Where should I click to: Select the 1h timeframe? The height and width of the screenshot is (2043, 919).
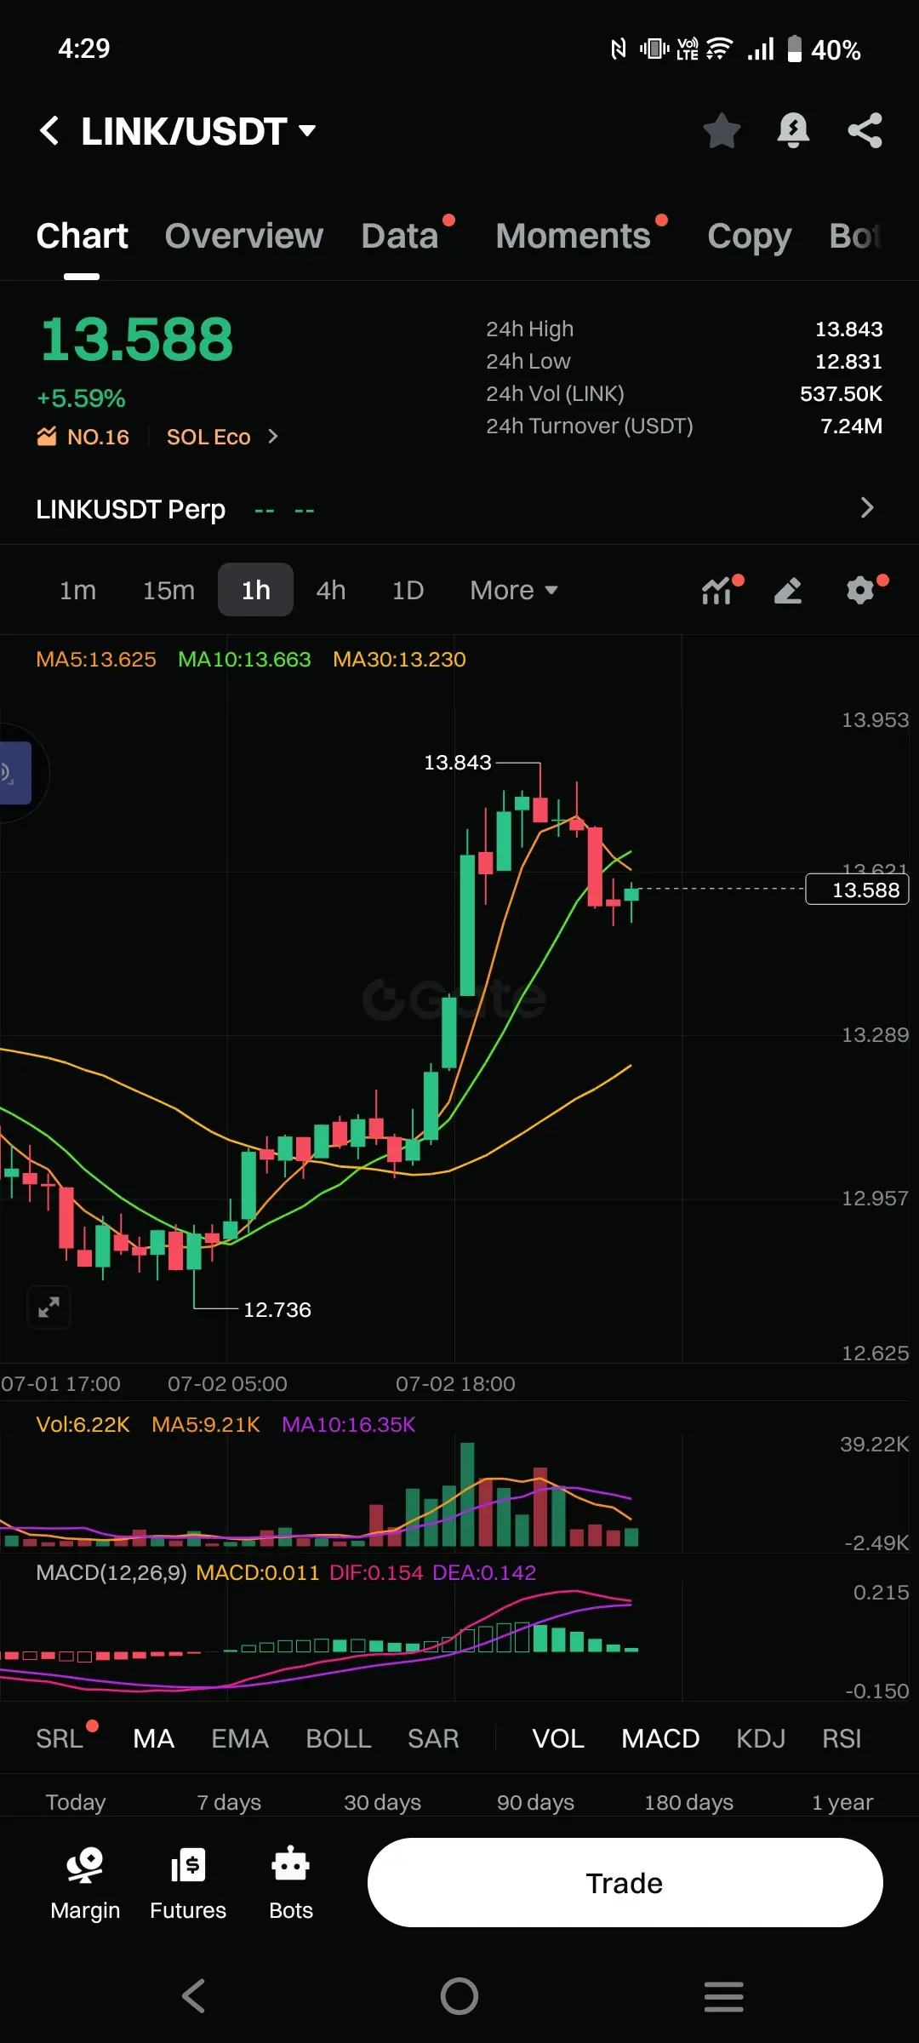click(x=255, y=590)
